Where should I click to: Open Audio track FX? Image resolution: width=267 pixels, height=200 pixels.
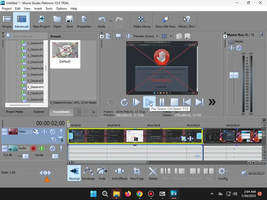coord(42,148)
